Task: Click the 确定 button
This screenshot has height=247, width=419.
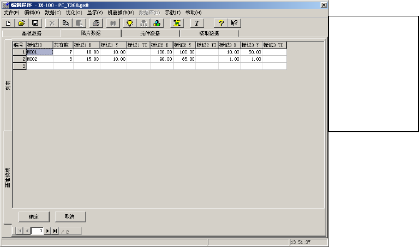Action: click(x=34, y=217)
